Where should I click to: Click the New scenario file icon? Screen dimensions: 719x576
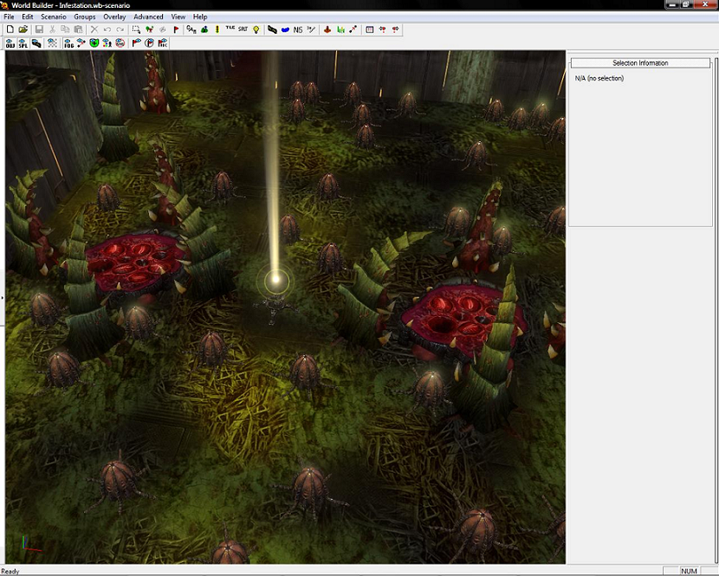point(10,29)
